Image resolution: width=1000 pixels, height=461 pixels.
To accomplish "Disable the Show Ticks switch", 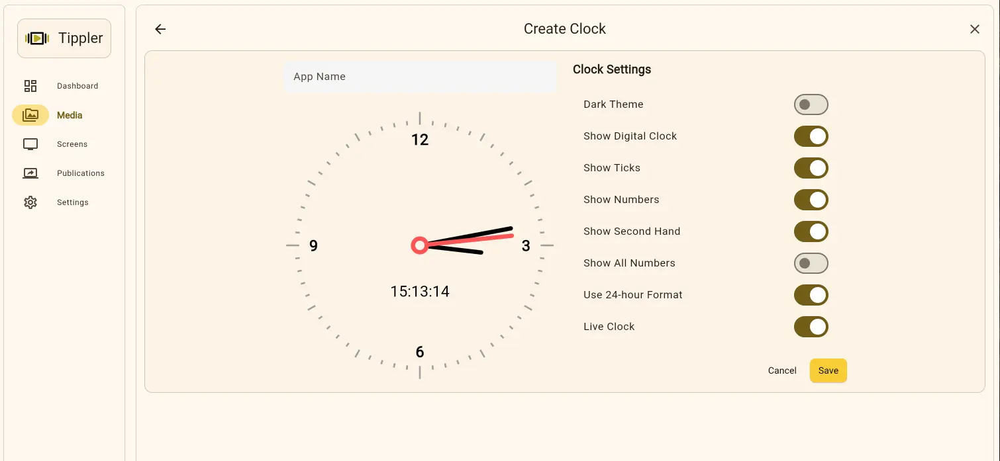I will 811,168.
